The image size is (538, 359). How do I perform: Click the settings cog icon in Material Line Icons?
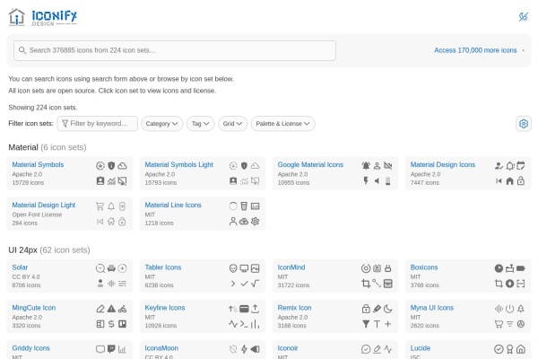[x=255, y=222]
